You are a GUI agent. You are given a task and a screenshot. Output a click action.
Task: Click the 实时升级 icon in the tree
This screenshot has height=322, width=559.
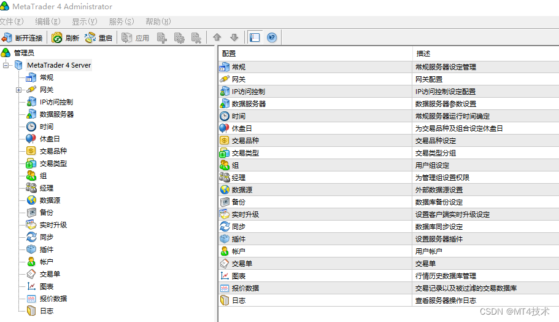tap(31, 225)
